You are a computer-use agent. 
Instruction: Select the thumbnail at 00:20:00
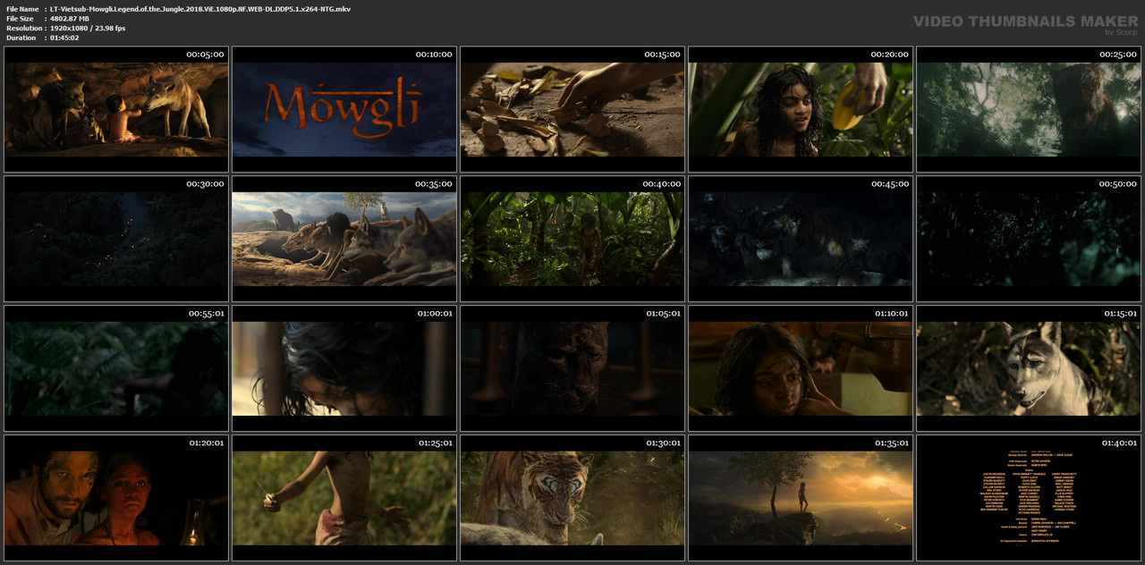(x=801, y=109)
